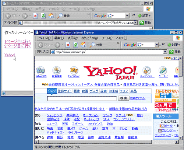Expand address bar dropdown with yahoo.co.jp URL
Image resolution: width=184 pixels, height=150 pixels.
165,52
